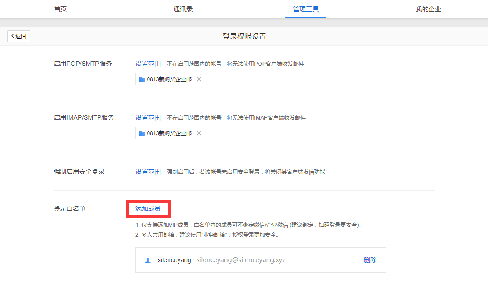Viewport: 488px width, 298px height.
Task: Click the 0813新购买企业邮 text under IMAP/SMTP
Action: click(x=169, y=133)
